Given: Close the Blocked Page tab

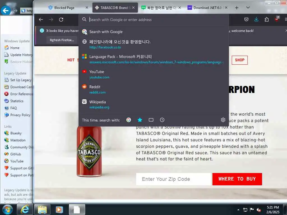Looking at the screenshot, I should tap(87, 8).
